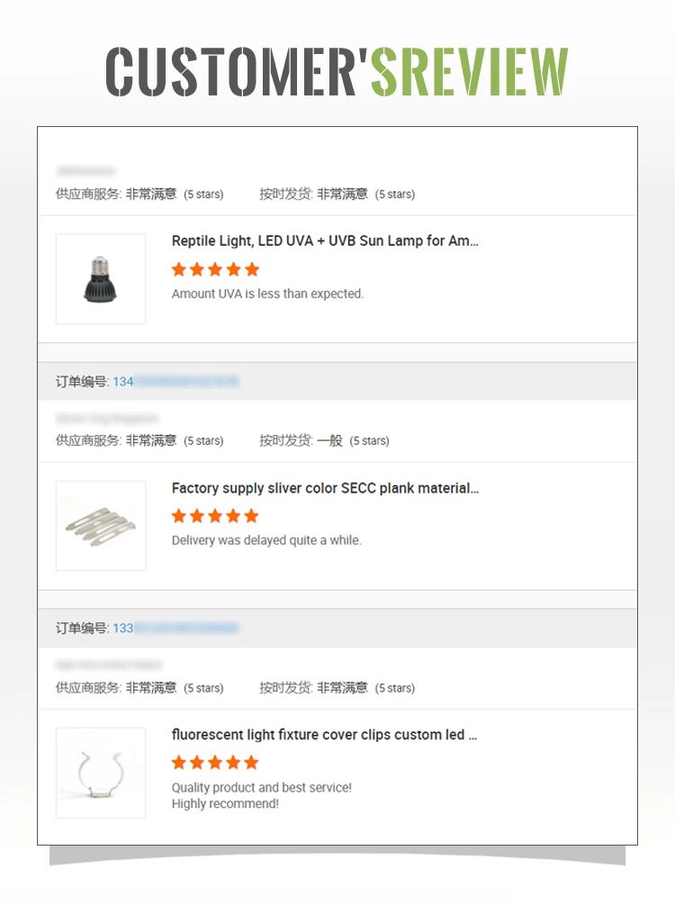This screenshot has width=675, height=905.
Task: Open the order number starting with 133
Action: 175,629
